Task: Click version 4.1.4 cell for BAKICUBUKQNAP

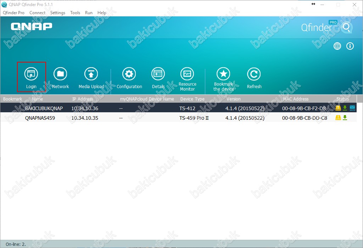Action: point(245,108)
